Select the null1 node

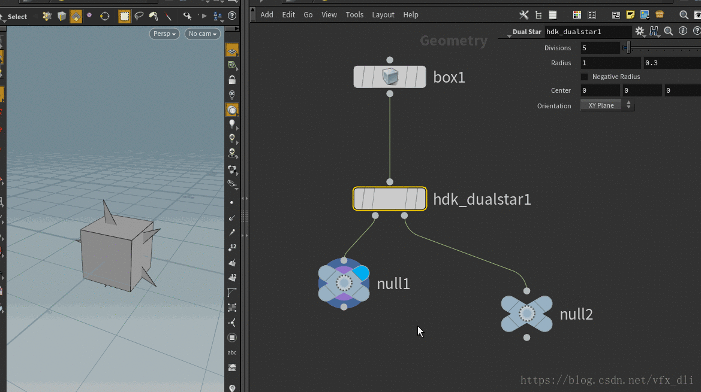point(344,283)
